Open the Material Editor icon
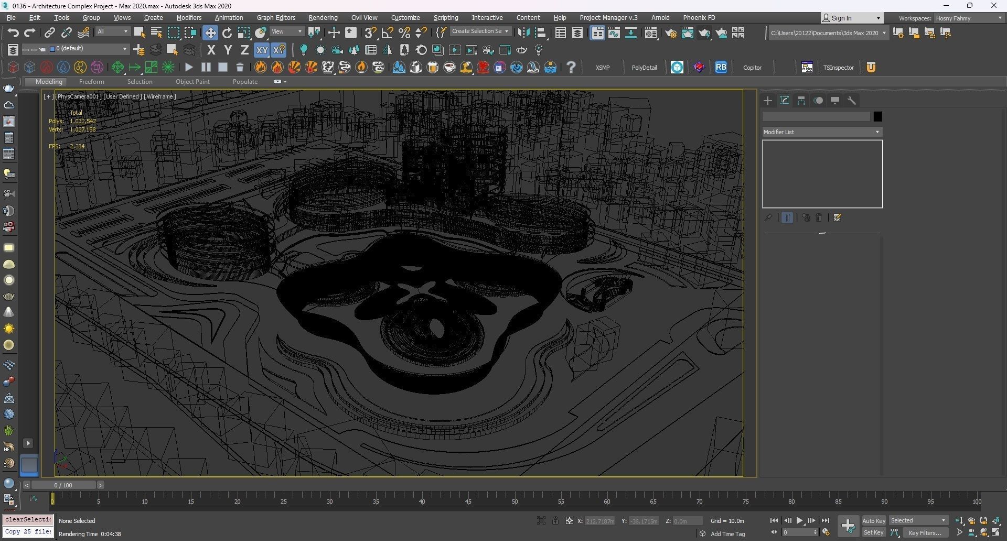 (x=651, y=34)
